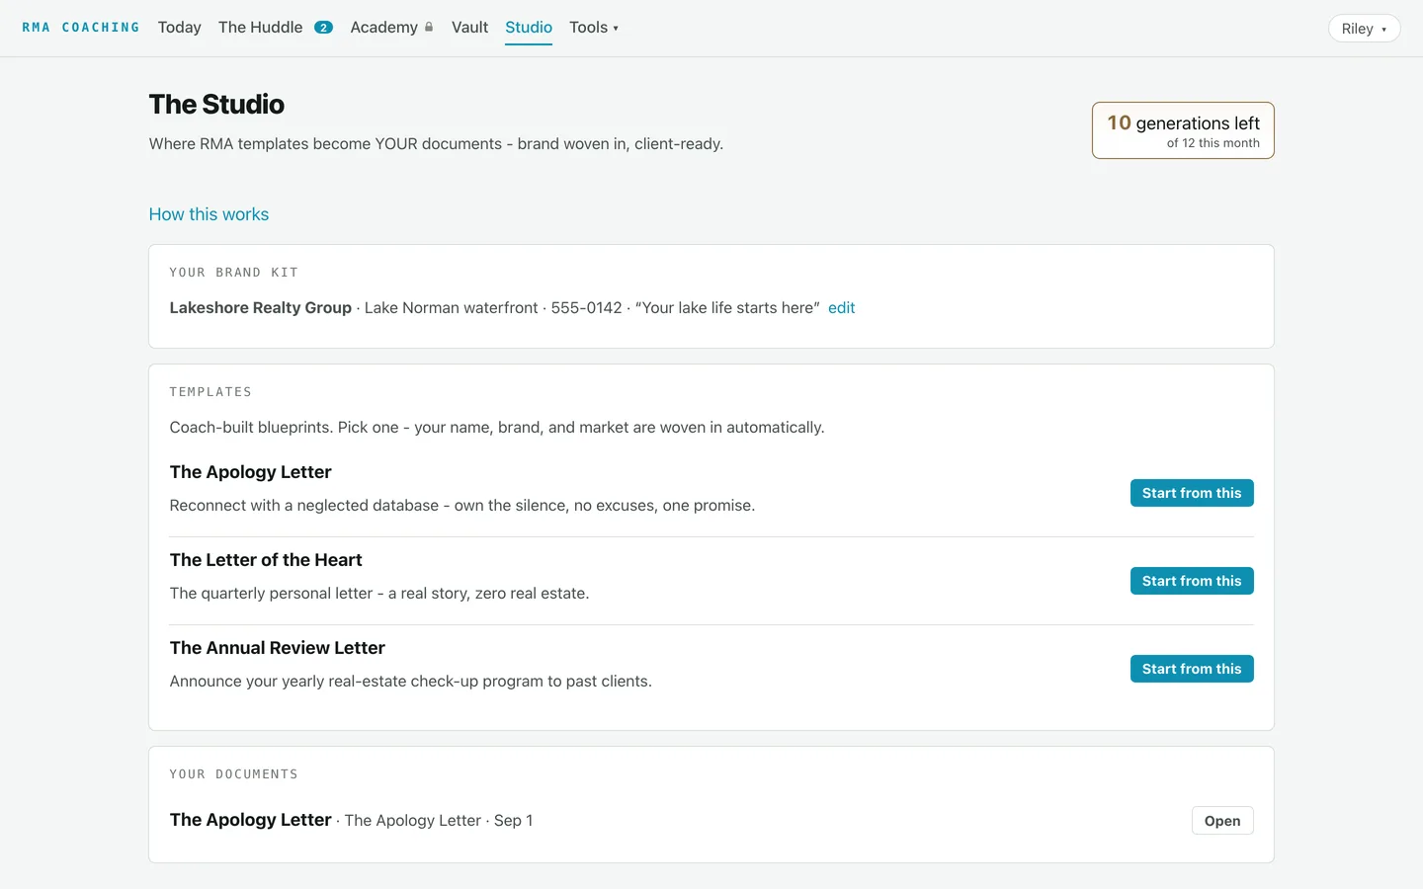Viewport: 1423px width, 889px height.
Task: Click the 'Coach-built blueprints' intro text
Action: tap(497, 428)
